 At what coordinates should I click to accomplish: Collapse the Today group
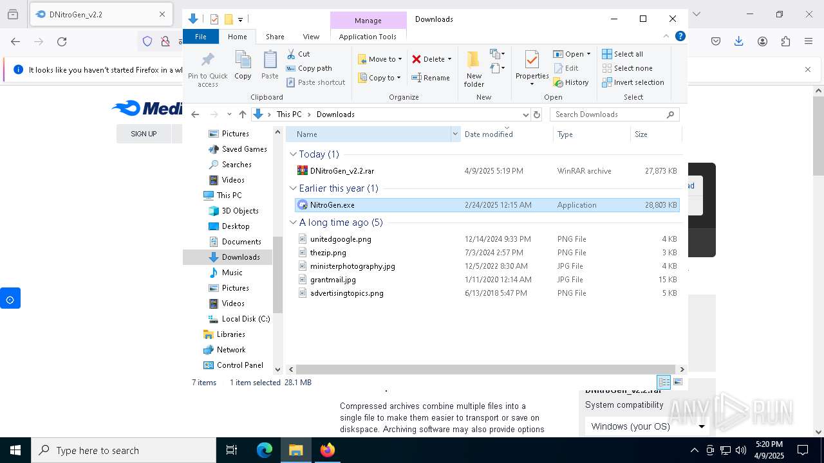293,154
